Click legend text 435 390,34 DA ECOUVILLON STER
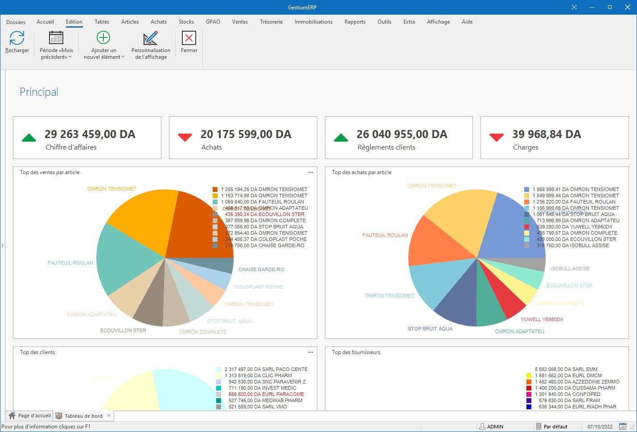This screenshot has width=637, height=432. pos(265,214)
